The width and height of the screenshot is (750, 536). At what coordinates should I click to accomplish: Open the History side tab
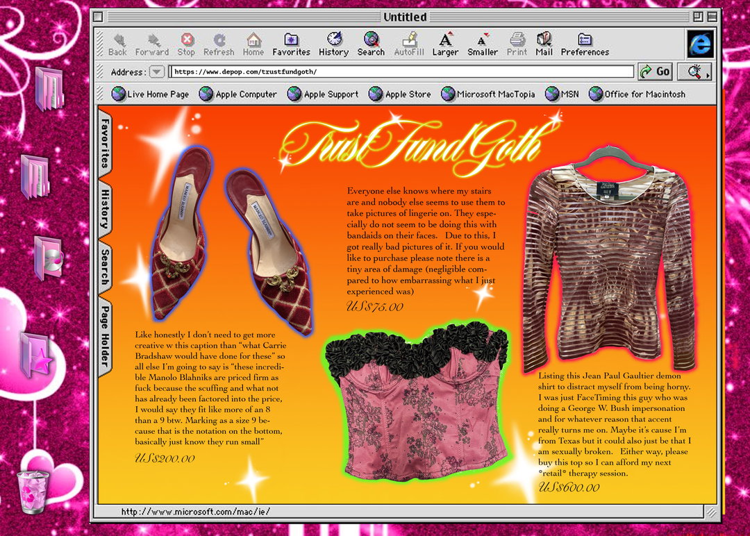tap(105, 209)
